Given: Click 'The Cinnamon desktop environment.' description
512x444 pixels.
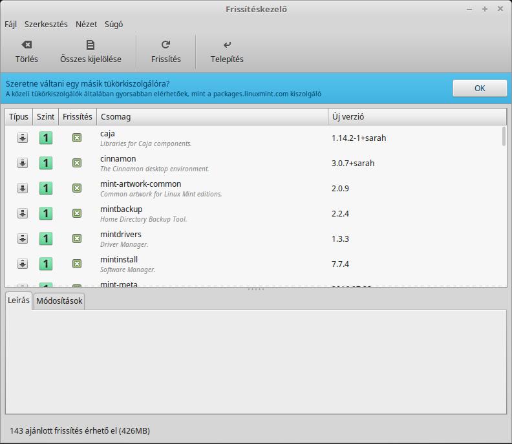Looking at the screenshot, I should coord(155,169).
